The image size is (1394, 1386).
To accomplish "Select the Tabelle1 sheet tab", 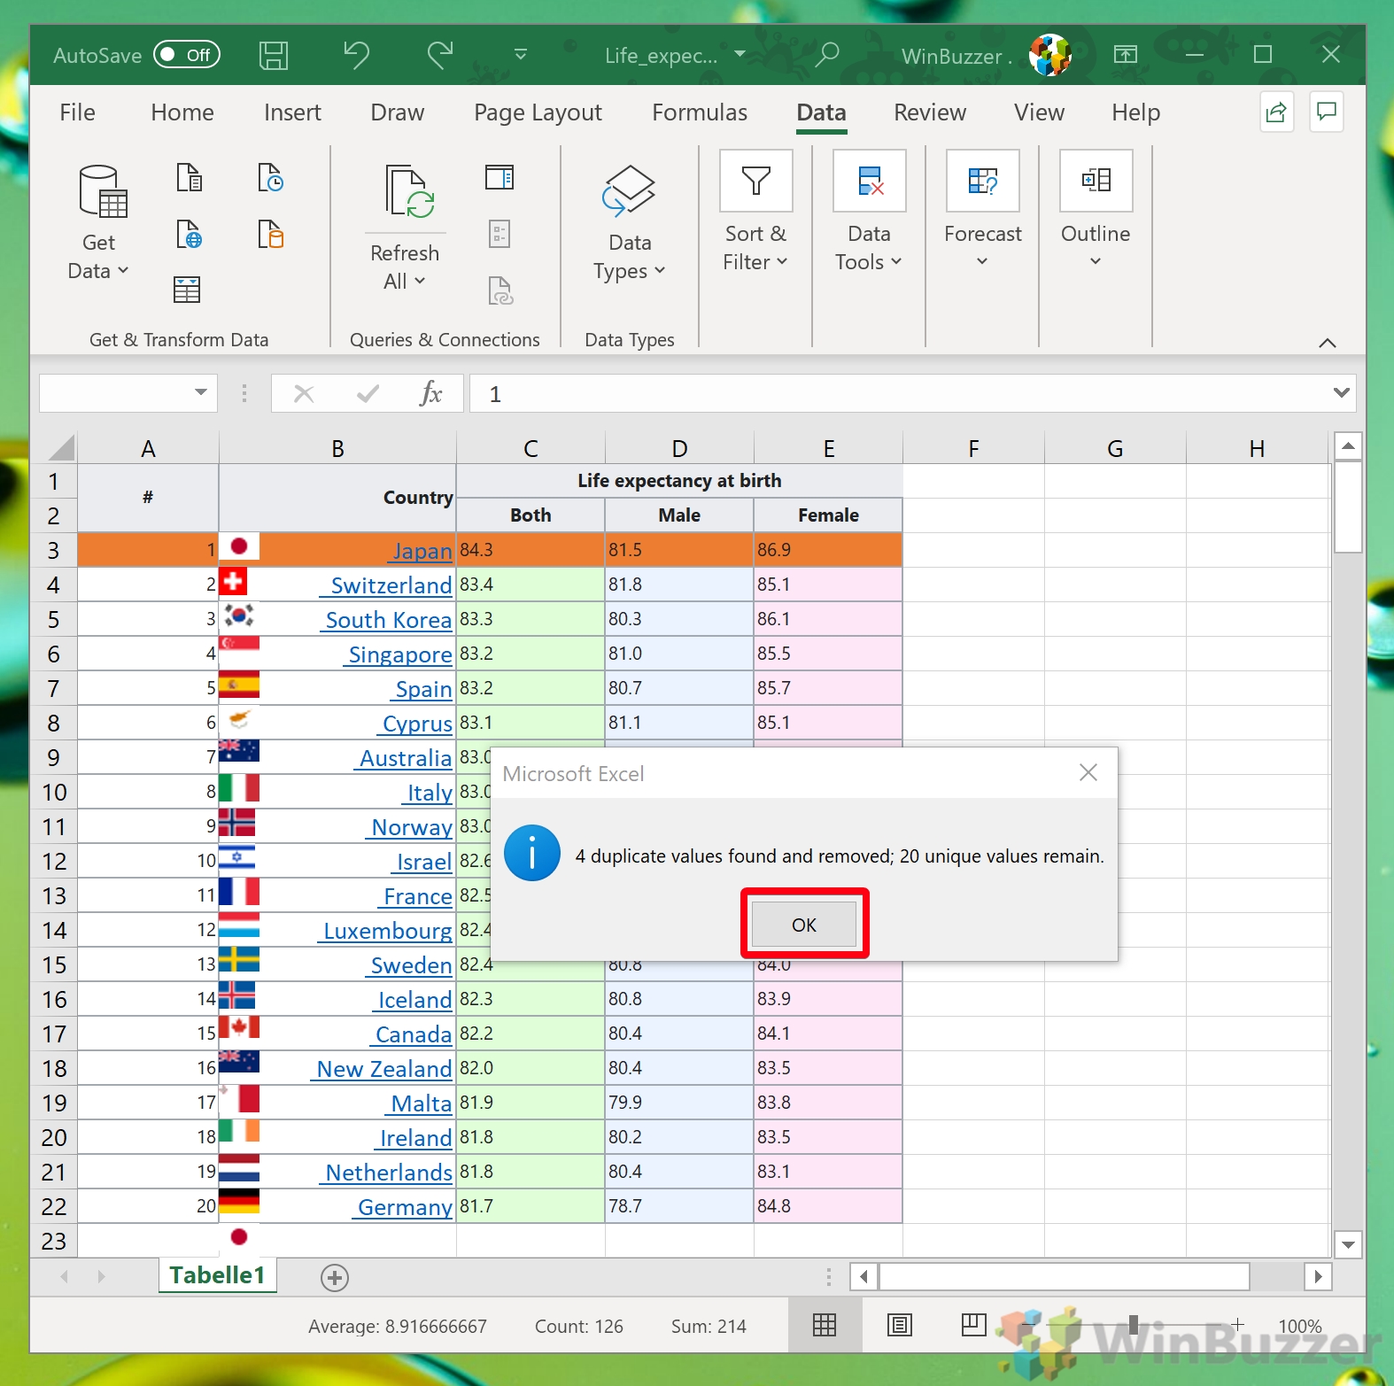I will tap(217, 1275).
